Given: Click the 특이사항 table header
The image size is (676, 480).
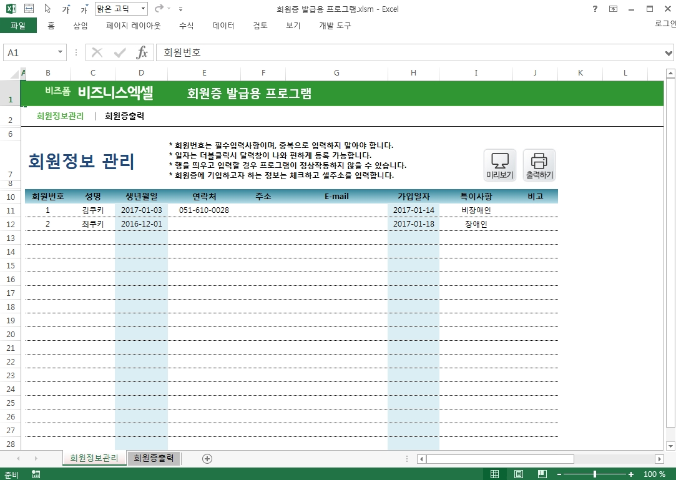Looking at the screenshot, I should click(476, 196).
